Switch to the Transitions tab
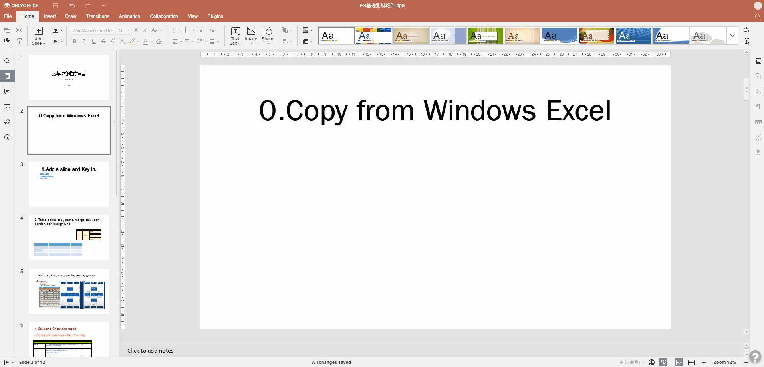Screen dimensions: 764x367 pos(97,16)
